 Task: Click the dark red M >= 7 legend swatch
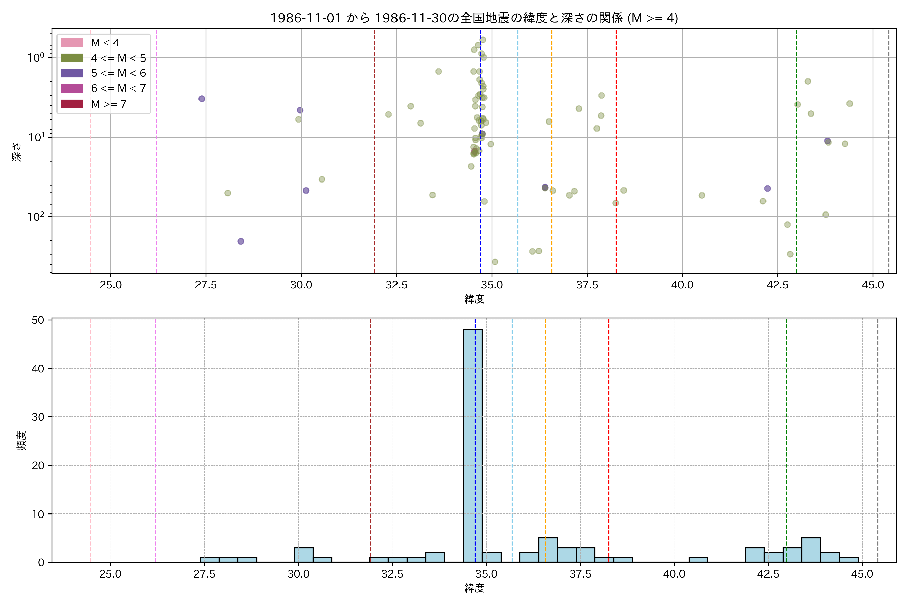pos(71,104)
